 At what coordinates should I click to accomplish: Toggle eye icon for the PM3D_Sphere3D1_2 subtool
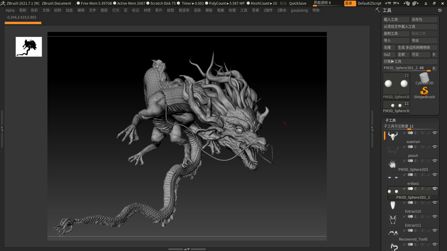(435, 189)
